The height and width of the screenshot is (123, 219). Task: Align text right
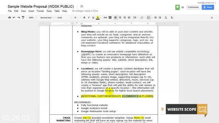coord(125,17)
